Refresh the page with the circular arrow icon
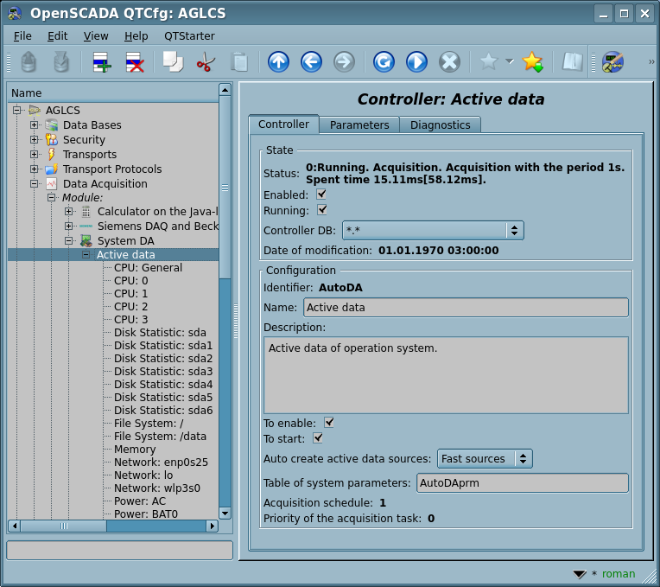This screenshot has width=660, height=587. click(384, 62)
